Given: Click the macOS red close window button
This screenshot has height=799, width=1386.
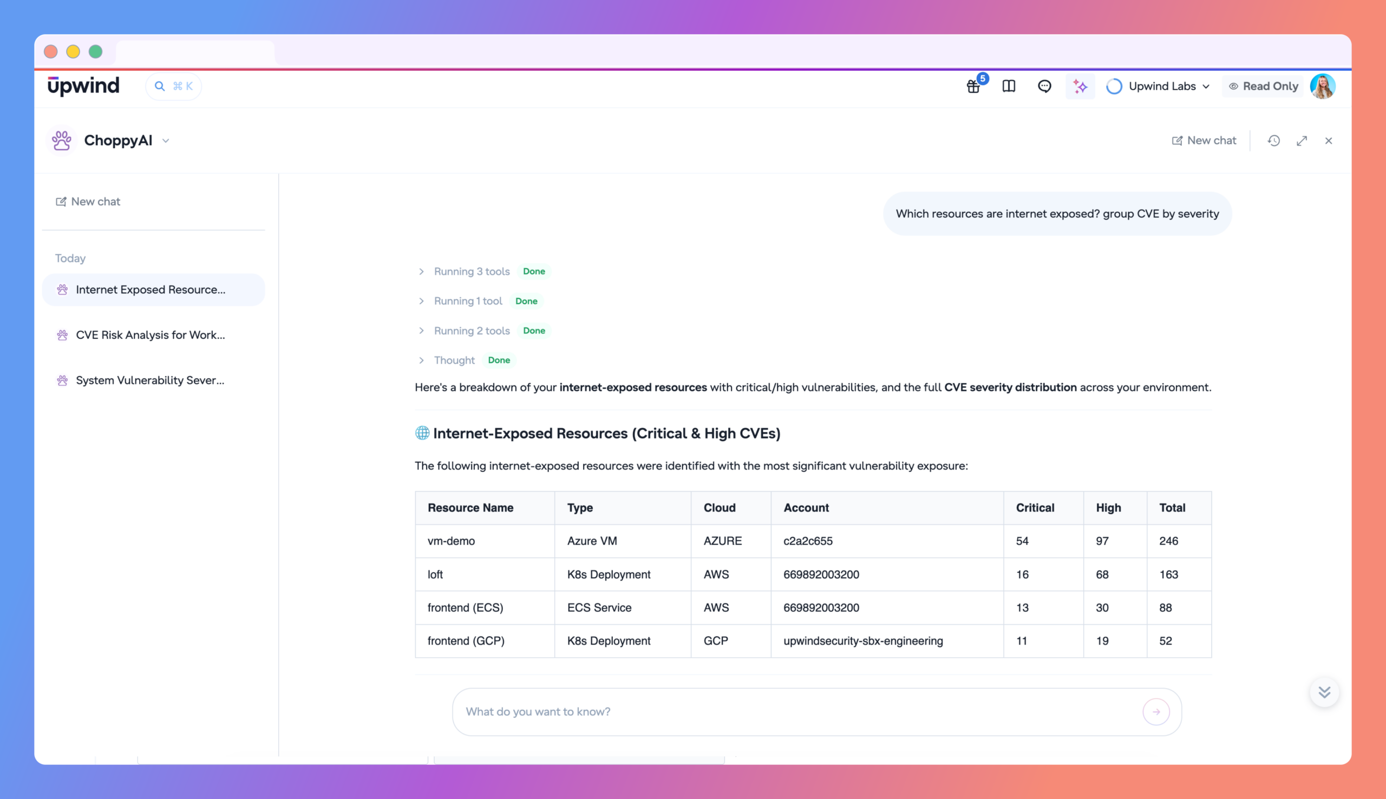Looking at the screenshot, I should point(50,51).
